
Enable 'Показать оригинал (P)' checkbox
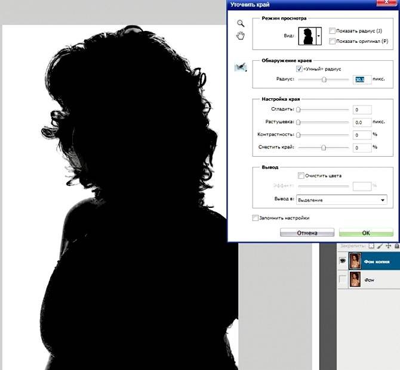pyautogui.click(x=332, y=41)
